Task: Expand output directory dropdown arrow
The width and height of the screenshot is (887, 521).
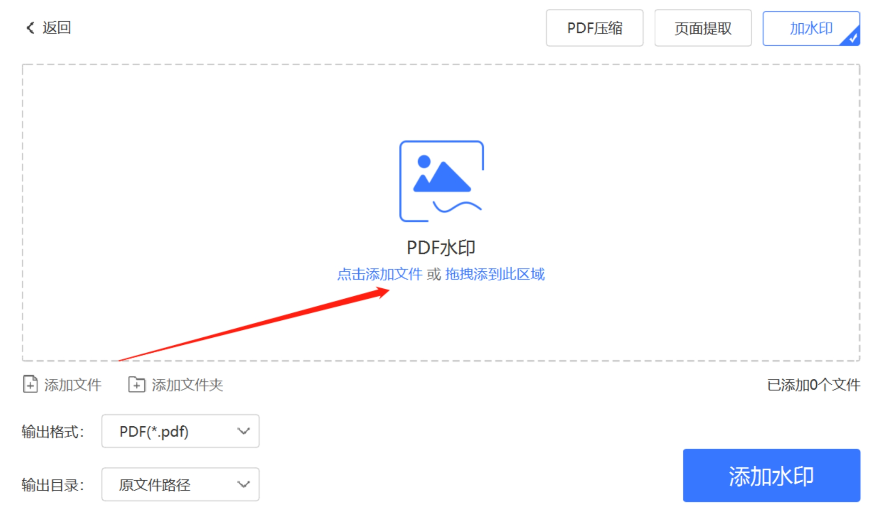Action: [243, 484]
